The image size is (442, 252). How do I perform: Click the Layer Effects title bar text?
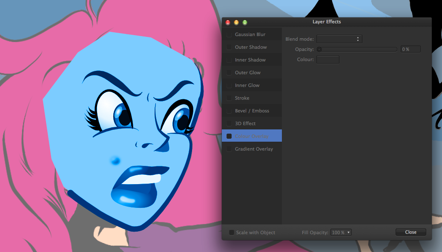(x=327, y=22)
